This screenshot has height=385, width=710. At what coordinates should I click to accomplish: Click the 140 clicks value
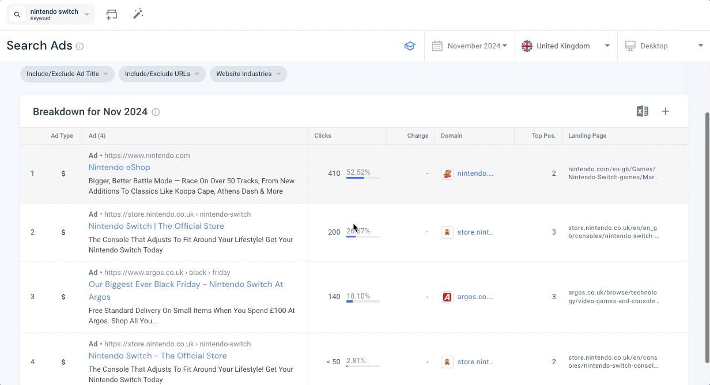point(334,297)
